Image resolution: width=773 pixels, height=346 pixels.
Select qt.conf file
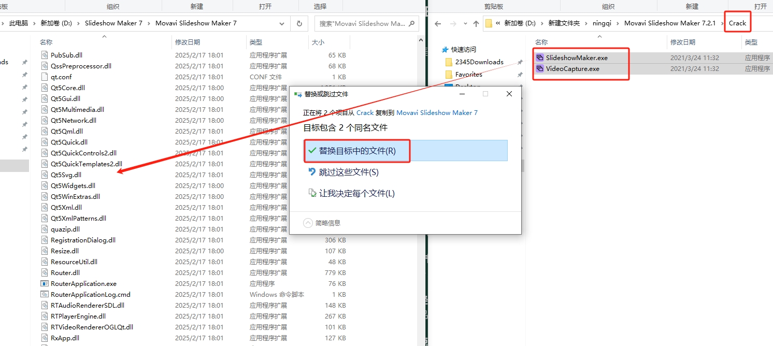pyautogui.click(x=61, y=77)
